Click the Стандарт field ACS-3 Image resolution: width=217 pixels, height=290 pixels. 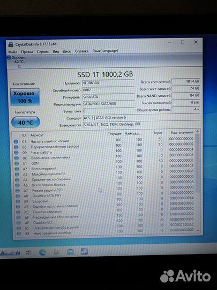pos(141,118)
